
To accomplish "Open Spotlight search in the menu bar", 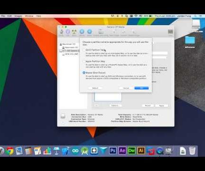I will 196,16.
